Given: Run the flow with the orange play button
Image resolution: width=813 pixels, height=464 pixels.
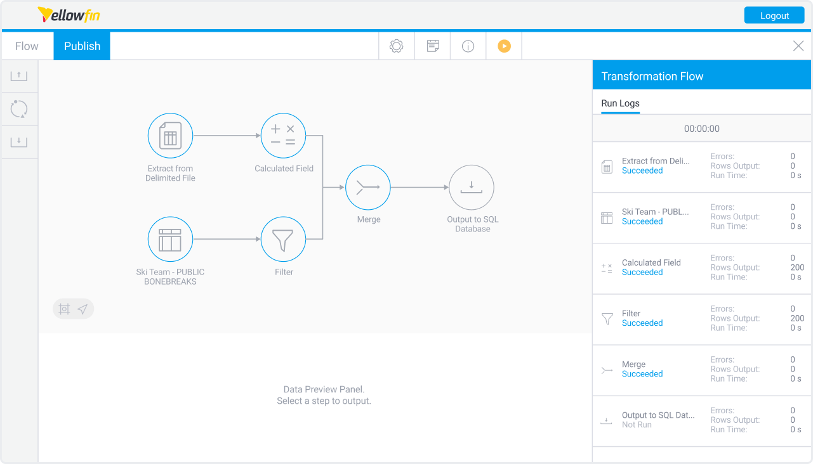Looking at the screenshot, I should coord(503,46).
